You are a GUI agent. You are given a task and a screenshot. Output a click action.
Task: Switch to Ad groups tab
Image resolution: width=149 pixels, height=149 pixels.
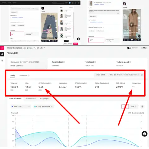point(44,98)
